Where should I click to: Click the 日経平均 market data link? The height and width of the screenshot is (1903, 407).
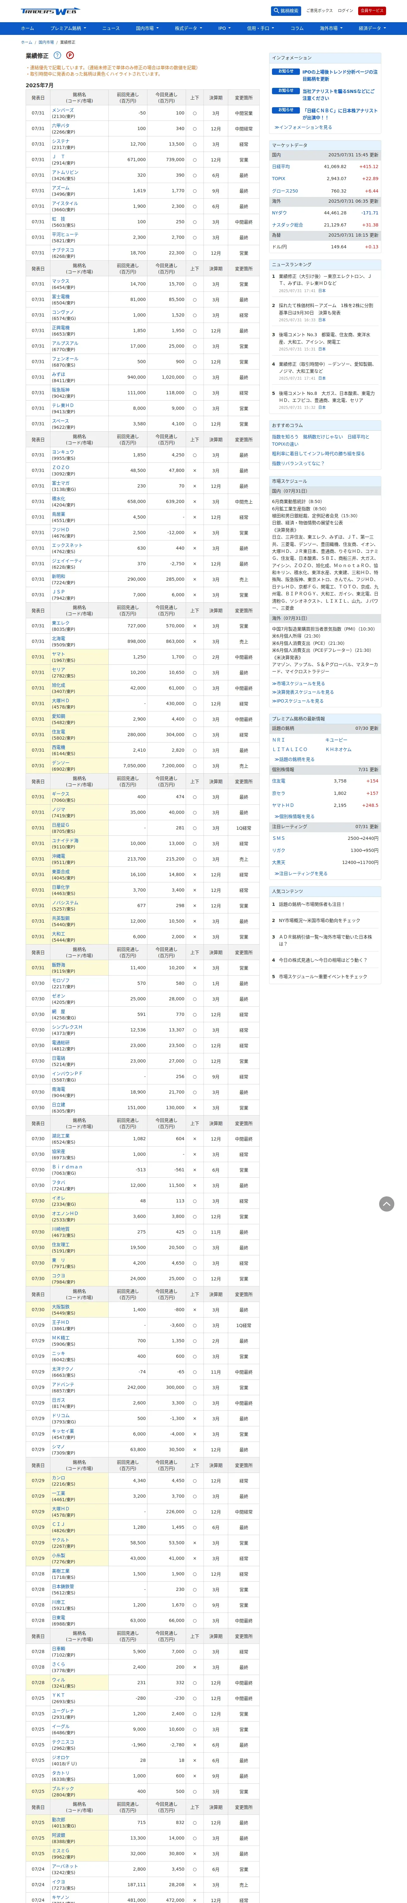click(281, 167)
